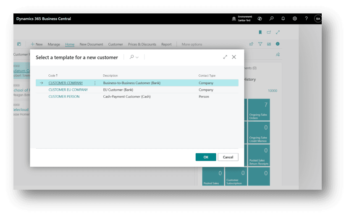Sort by the Code column header
Screen dimensions: 349x217
pyautogui.click(x=52, y=76)
